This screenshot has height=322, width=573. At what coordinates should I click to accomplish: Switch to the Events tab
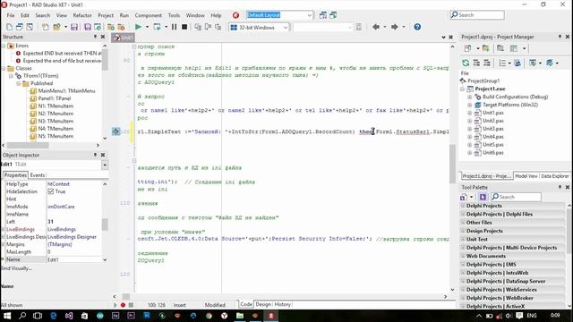(38, 175)
